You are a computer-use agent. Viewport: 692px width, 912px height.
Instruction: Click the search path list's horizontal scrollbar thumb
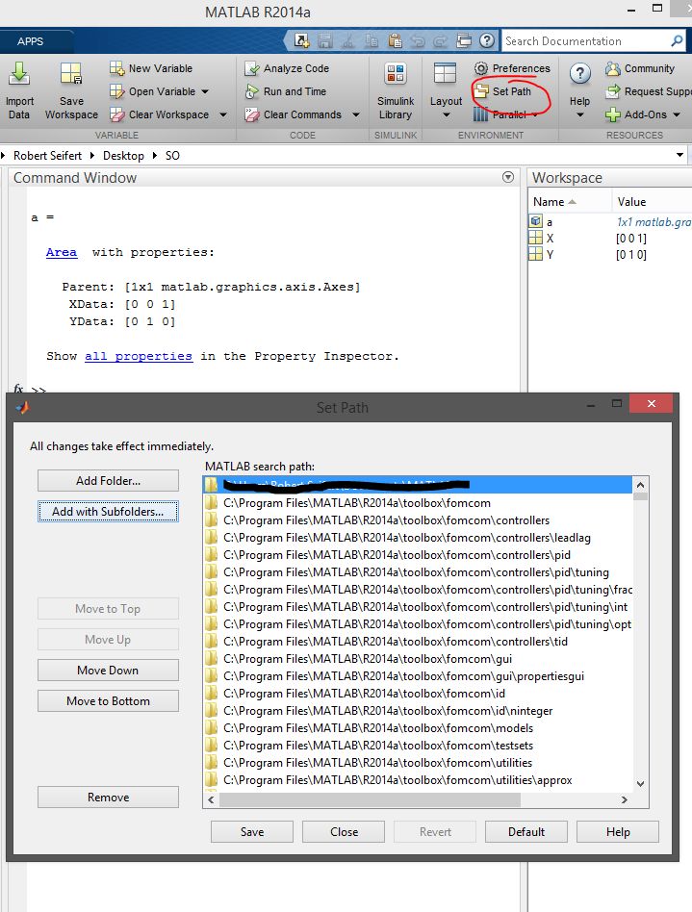(x=370, y=799)
